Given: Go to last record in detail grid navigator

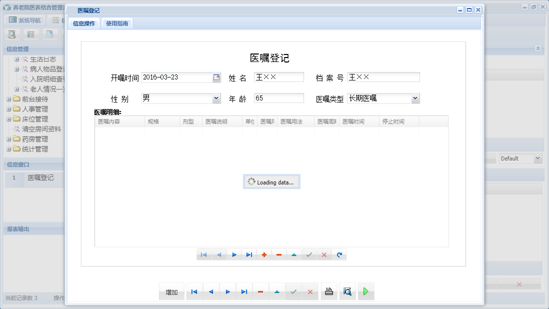Looking at the screenshot, I should point(249,255).
